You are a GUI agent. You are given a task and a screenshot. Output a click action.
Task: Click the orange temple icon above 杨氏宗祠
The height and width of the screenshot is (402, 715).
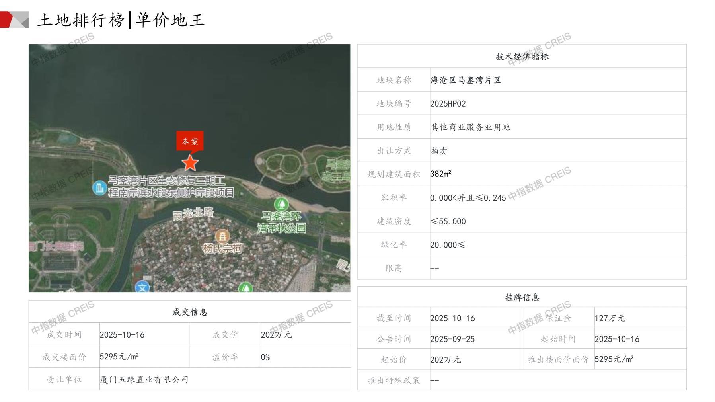(222, 236)
